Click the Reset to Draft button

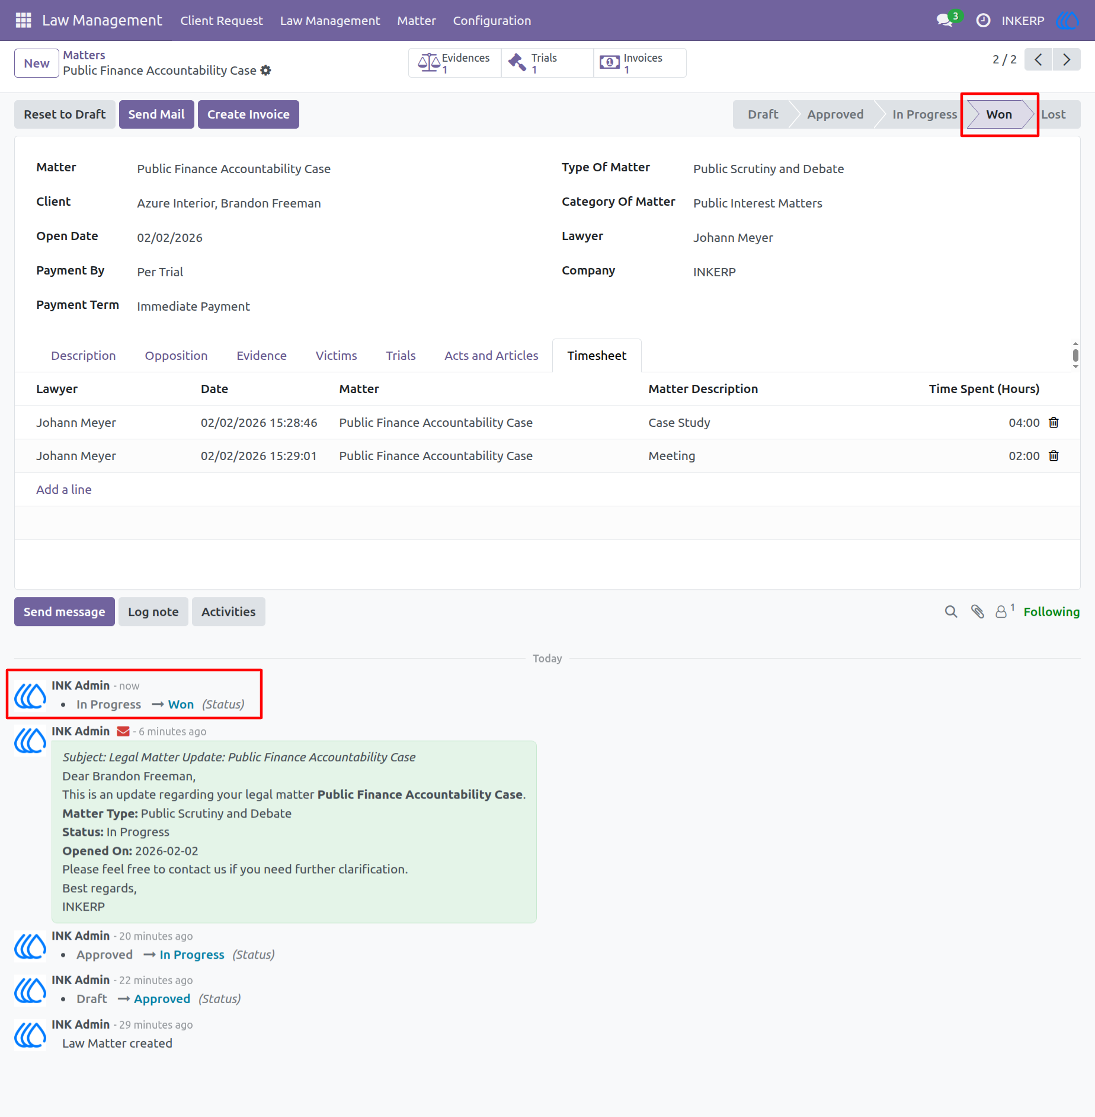point(65,114)
